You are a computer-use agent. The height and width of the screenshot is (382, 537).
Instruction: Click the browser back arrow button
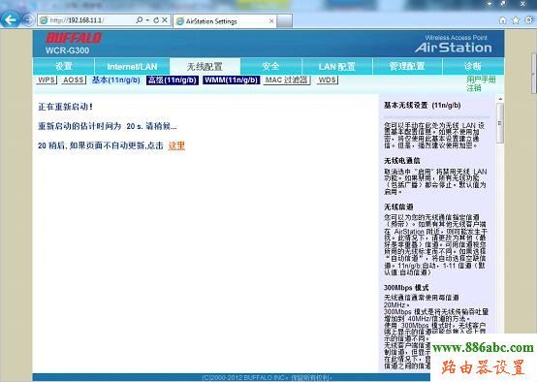click(x=10, y=19)
